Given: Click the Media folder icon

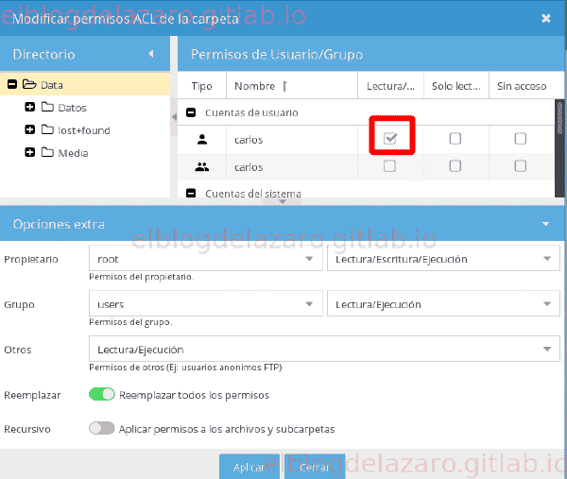Looking at the screenshot, I should coord(47,152).
